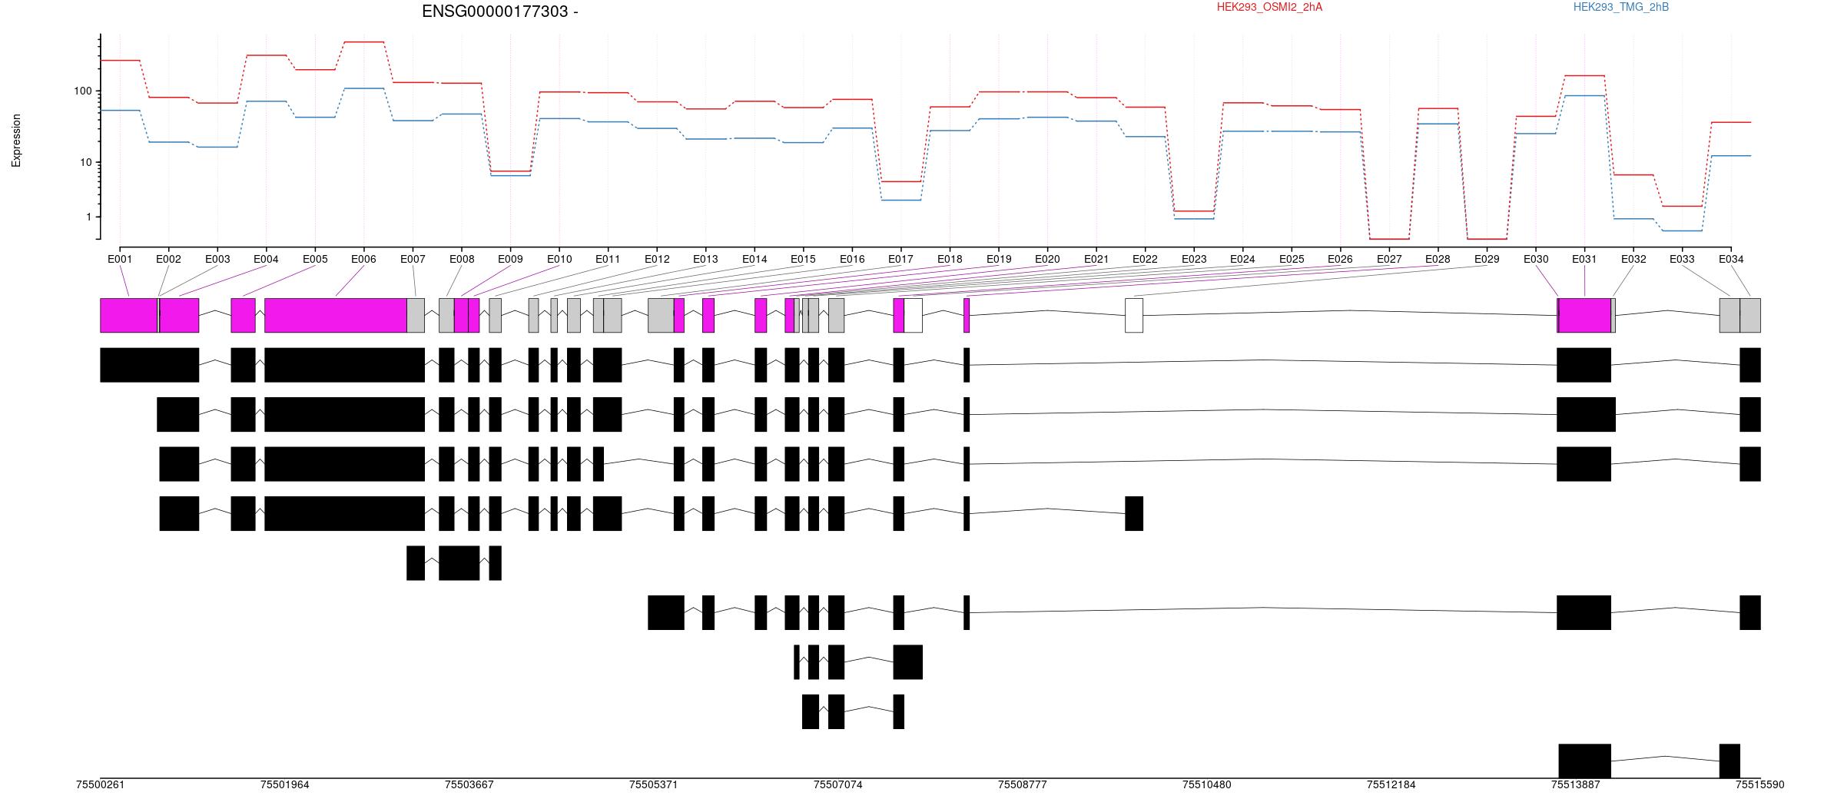Click genomic coordinate 75513887
Image resolution: width=1844 pixels, height=799 pixels.
point(1576,784)
